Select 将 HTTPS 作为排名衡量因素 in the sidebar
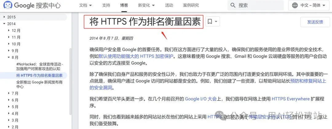This screenshot has height=129, width=332. 39,75
